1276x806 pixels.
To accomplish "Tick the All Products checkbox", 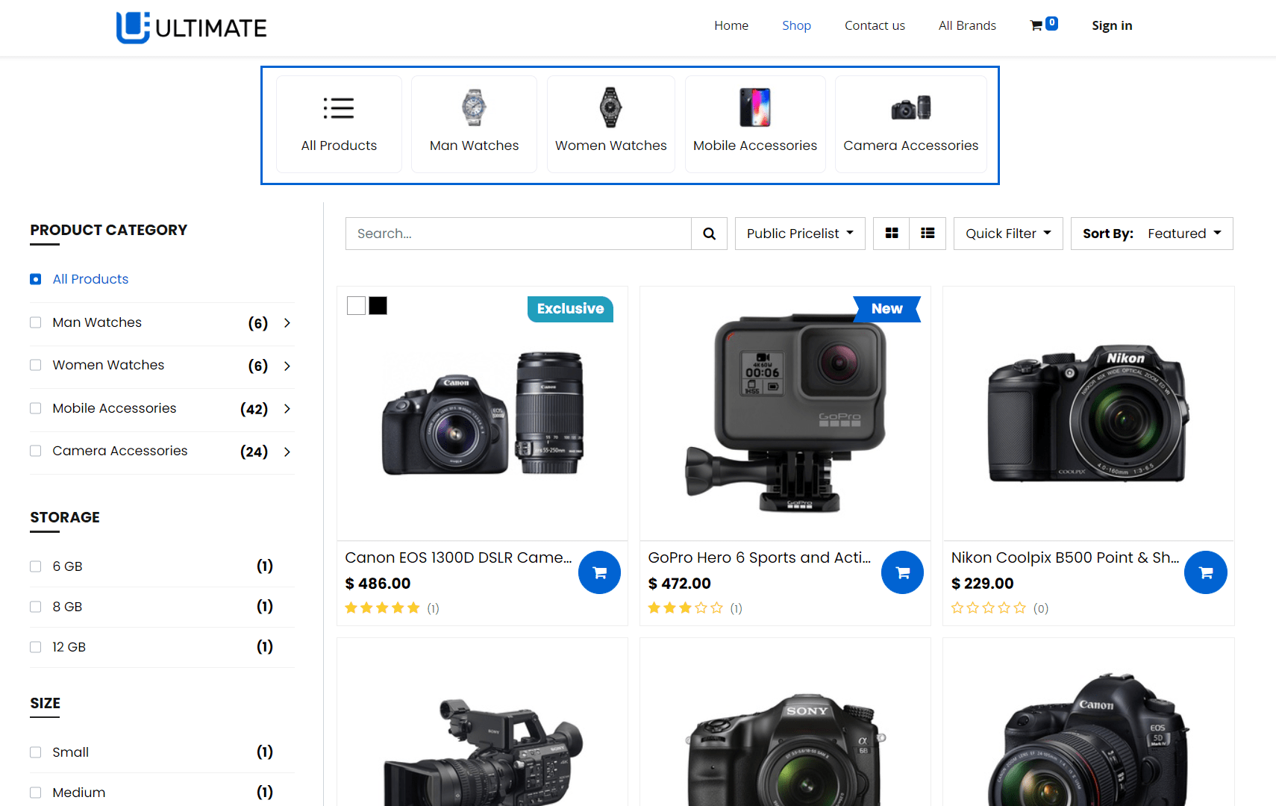I will 35,279.
